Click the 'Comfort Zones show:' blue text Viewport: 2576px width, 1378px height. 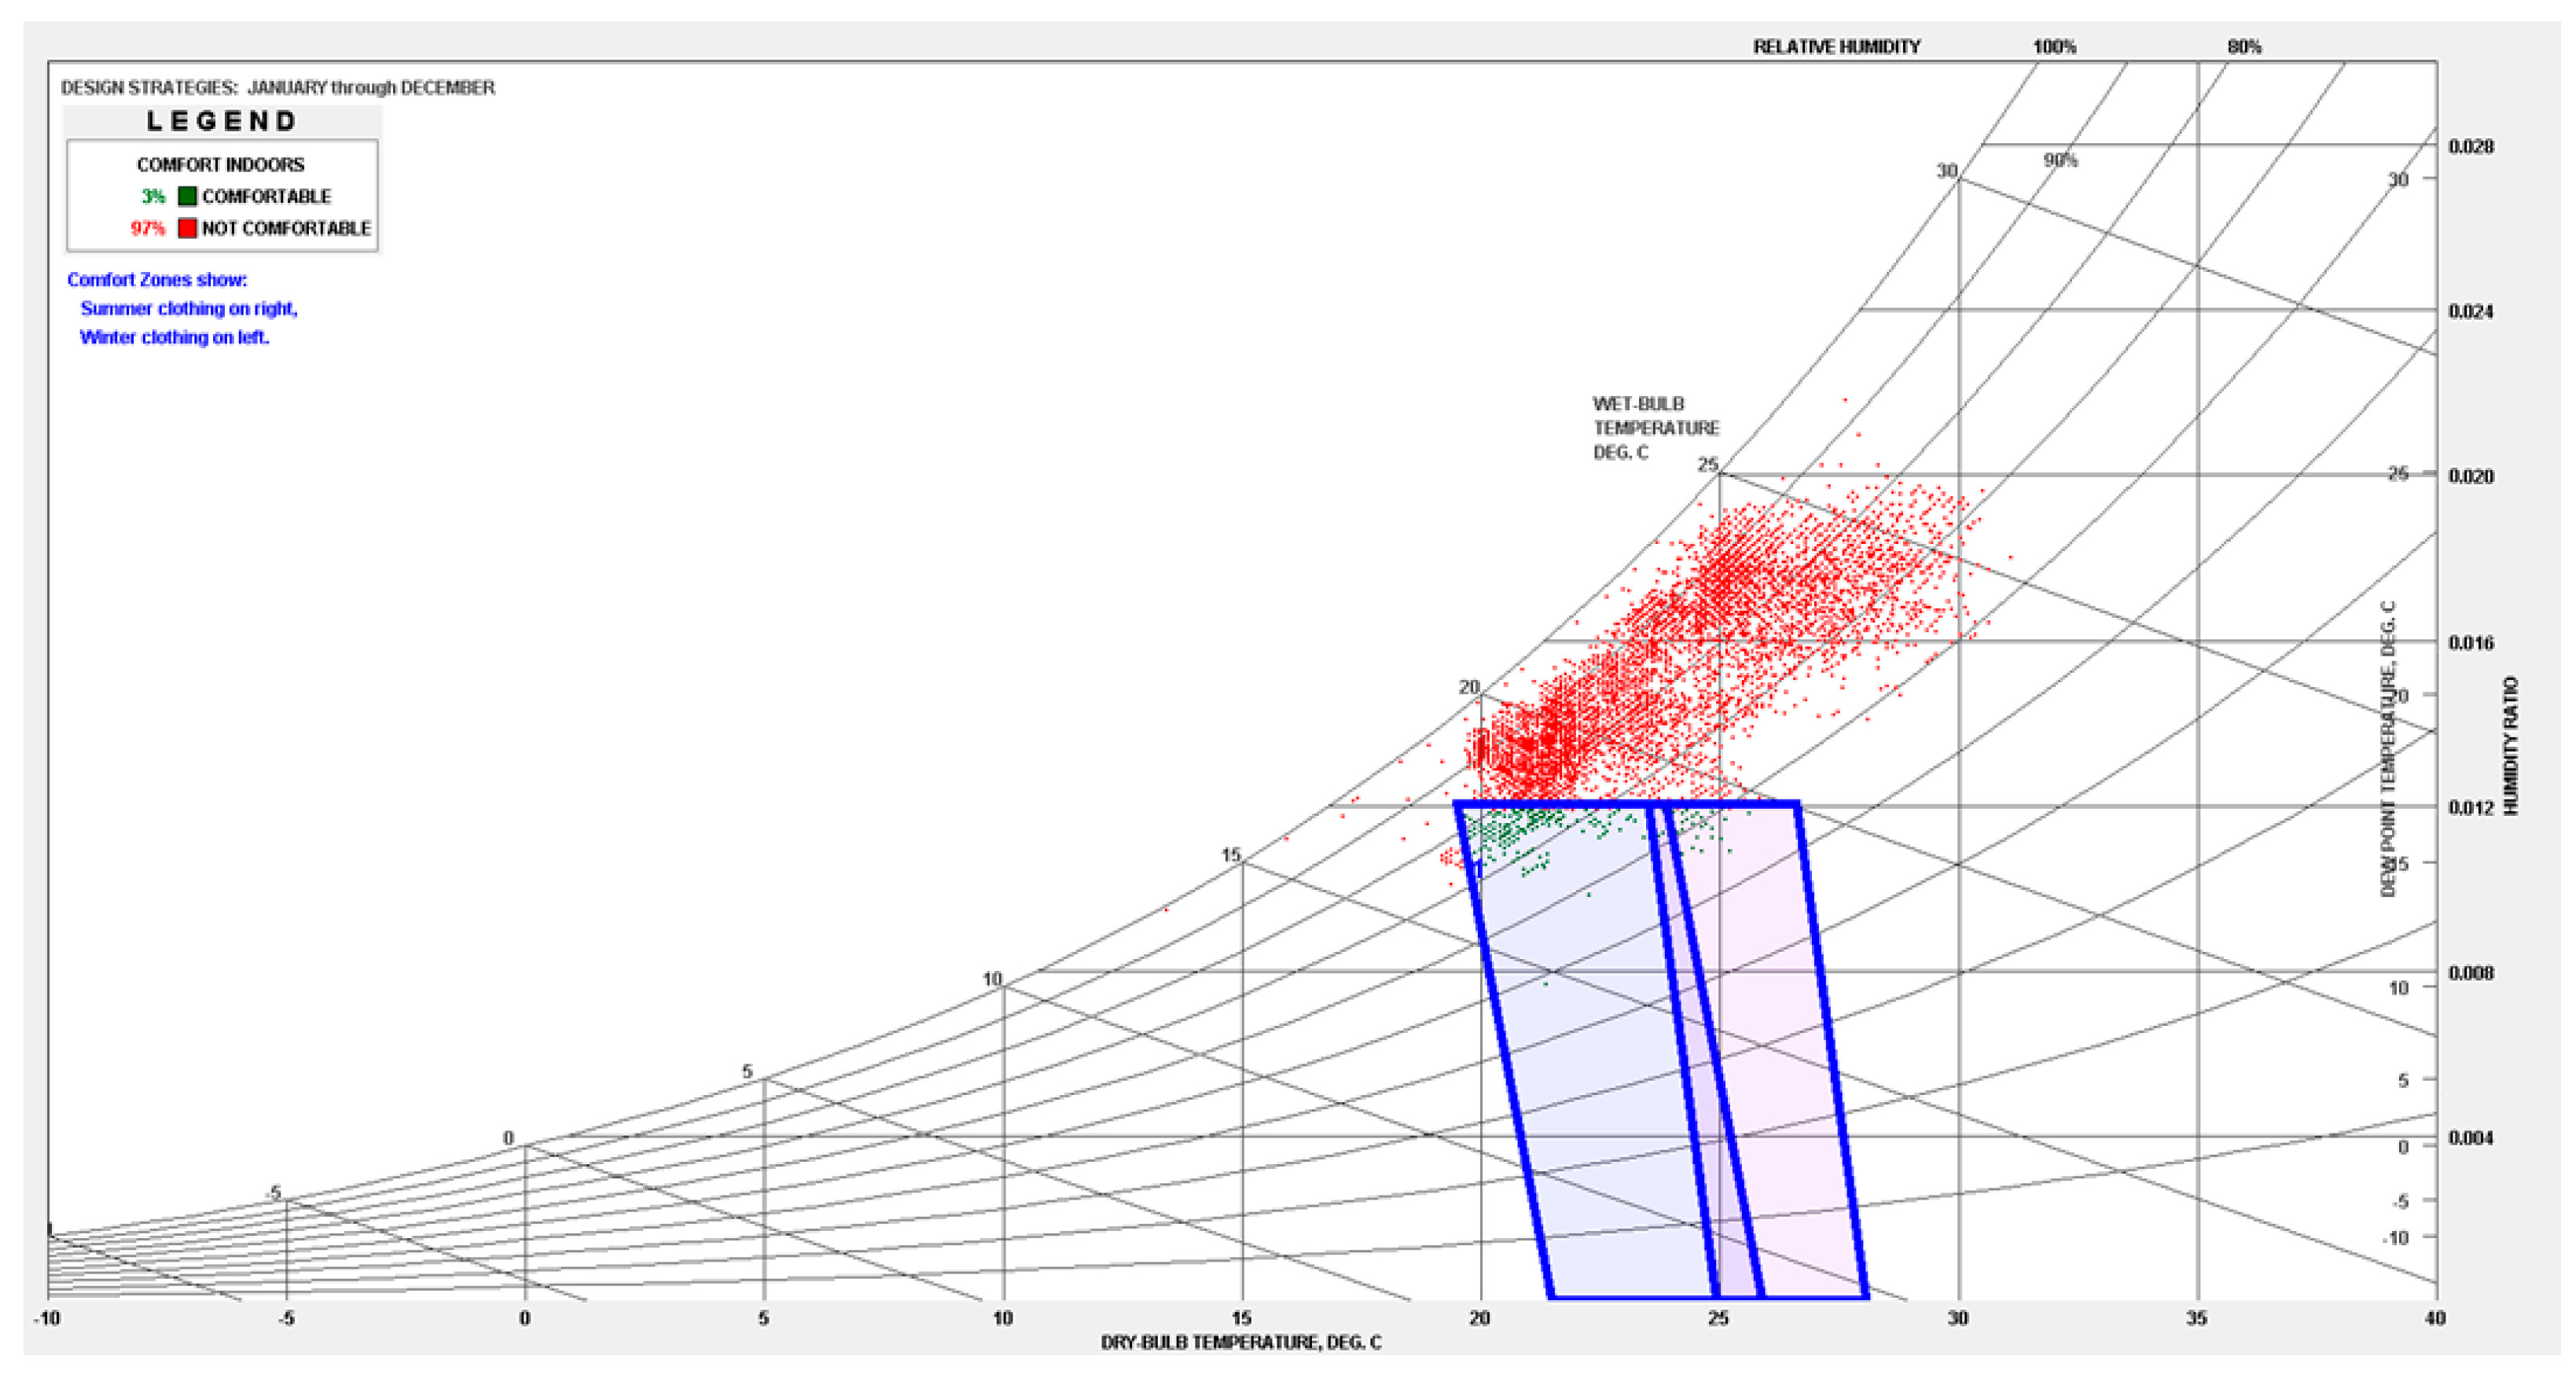pos(157,279)
